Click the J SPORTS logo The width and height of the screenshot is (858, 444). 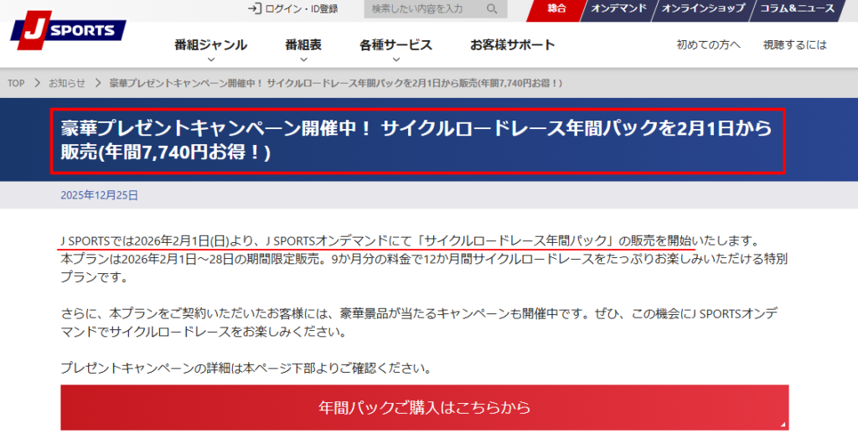[68, 30]
